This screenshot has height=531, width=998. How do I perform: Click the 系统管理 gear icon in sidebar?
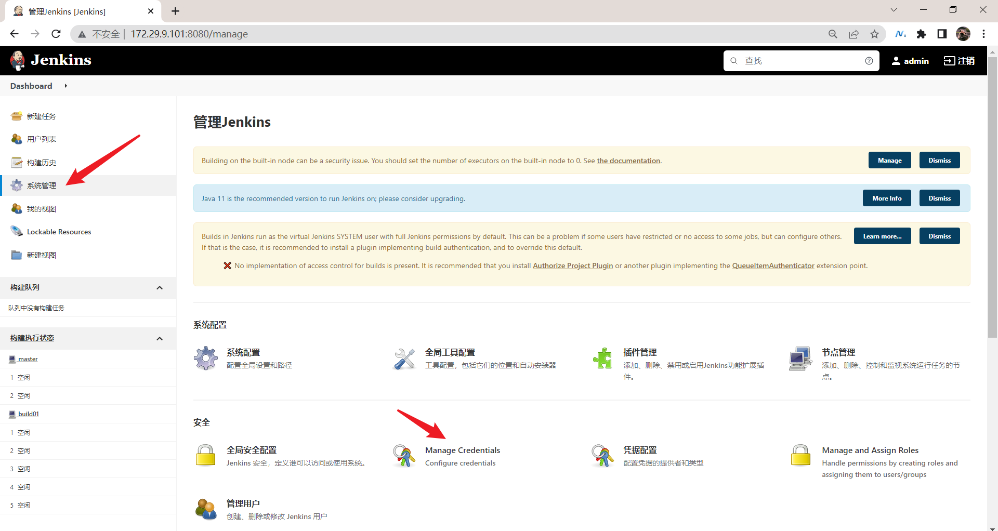point(17,185)
